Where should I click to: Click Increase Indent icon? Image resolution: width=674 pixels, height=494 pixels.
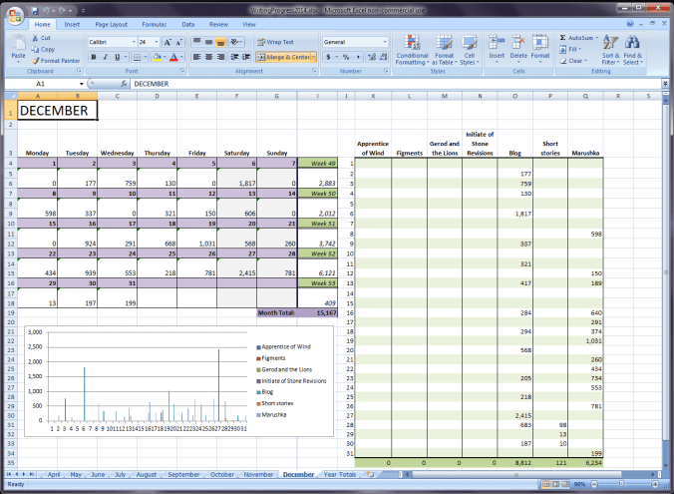click(x=246, y=57)
